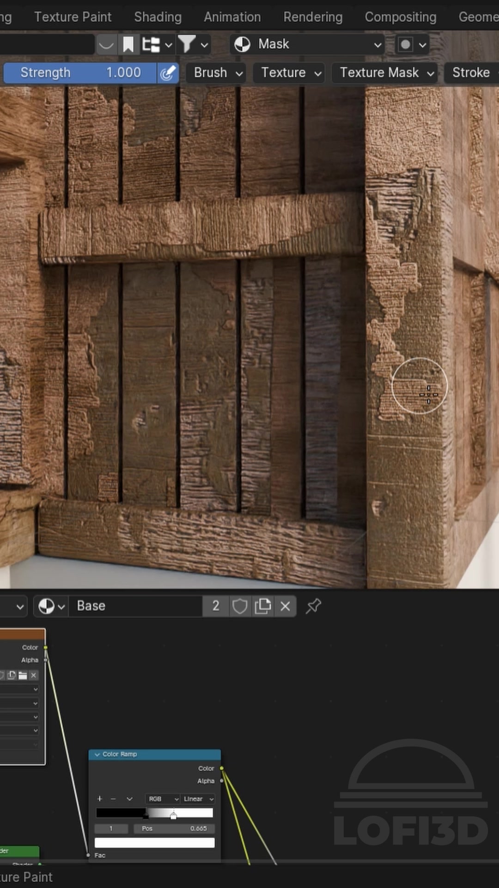Unlink image with X icon in texture node
Image resolution: width=499 pixels, height=888 pixels.
(33, 675)
